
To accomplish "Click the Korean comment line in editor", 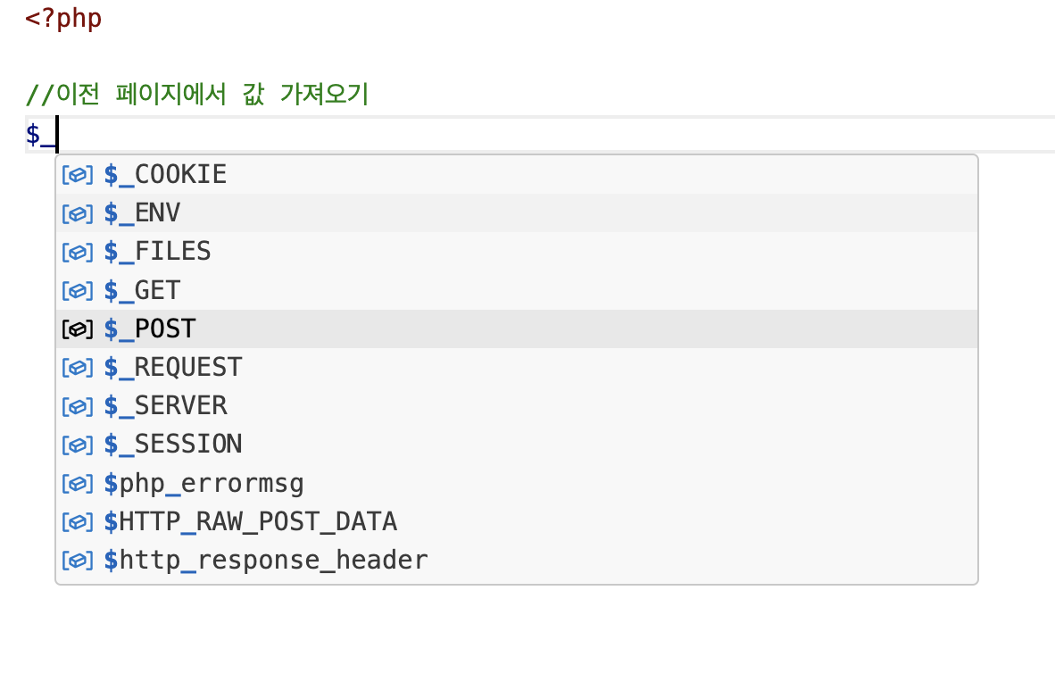I will point(197,94).
